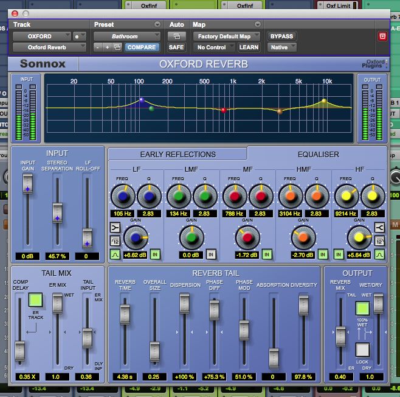Open the Bathroom preset dropdown
Viewport: 400px width, 397px height.
point(127,37)
